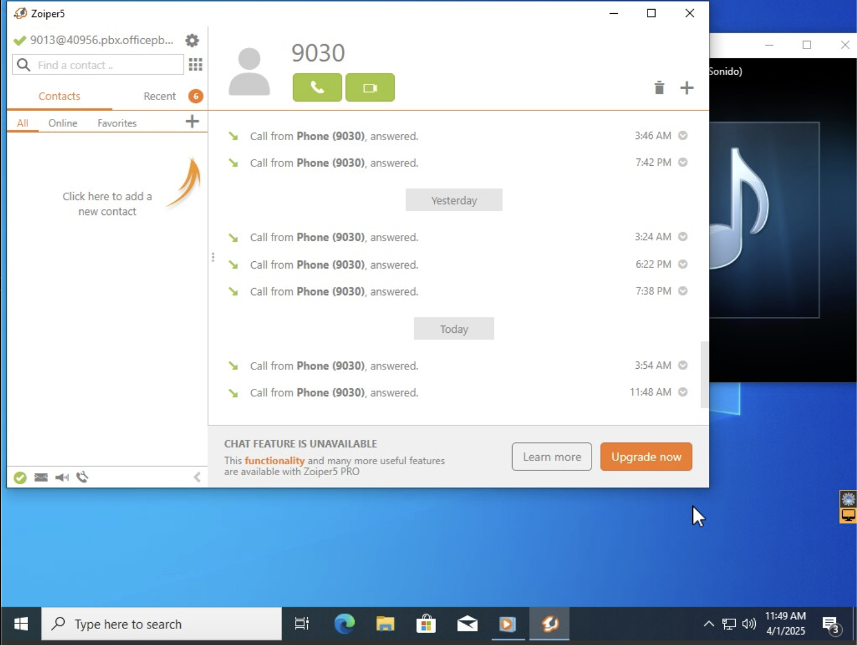Screen dimensions: 857x645
Task: Add a new contact with plus icon
Action: [x=192, y=121]
